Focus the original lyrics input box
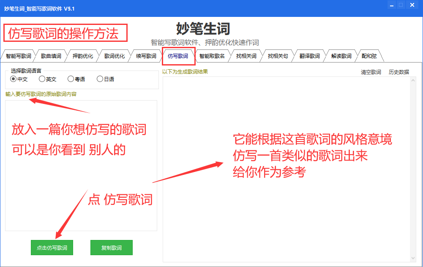The image size is (423, 267). click(81, 166)
